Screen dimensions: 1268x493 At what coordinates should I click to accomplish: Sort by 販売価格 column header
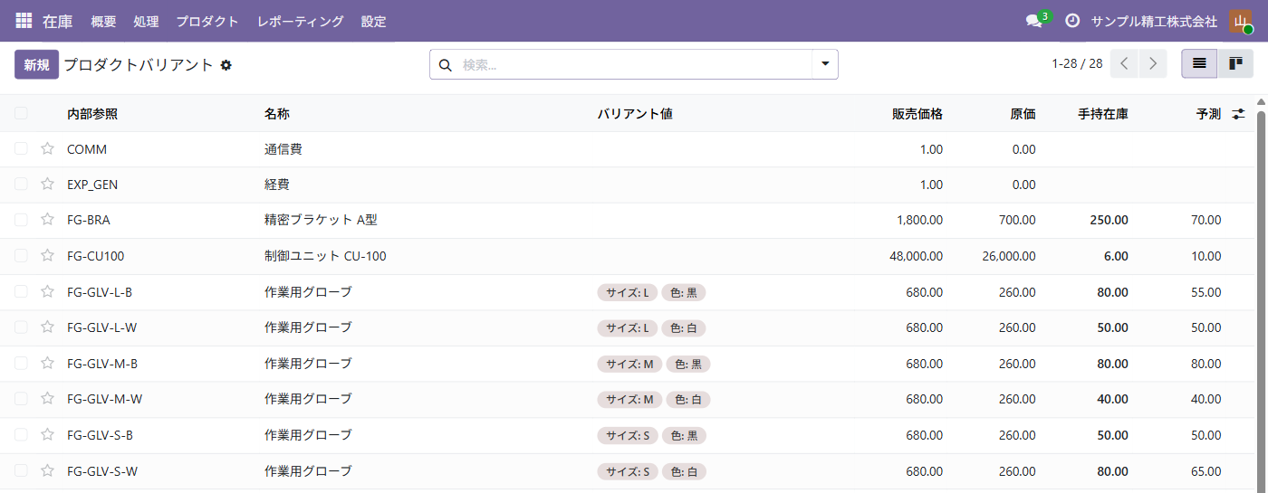[x=917, y=114]
